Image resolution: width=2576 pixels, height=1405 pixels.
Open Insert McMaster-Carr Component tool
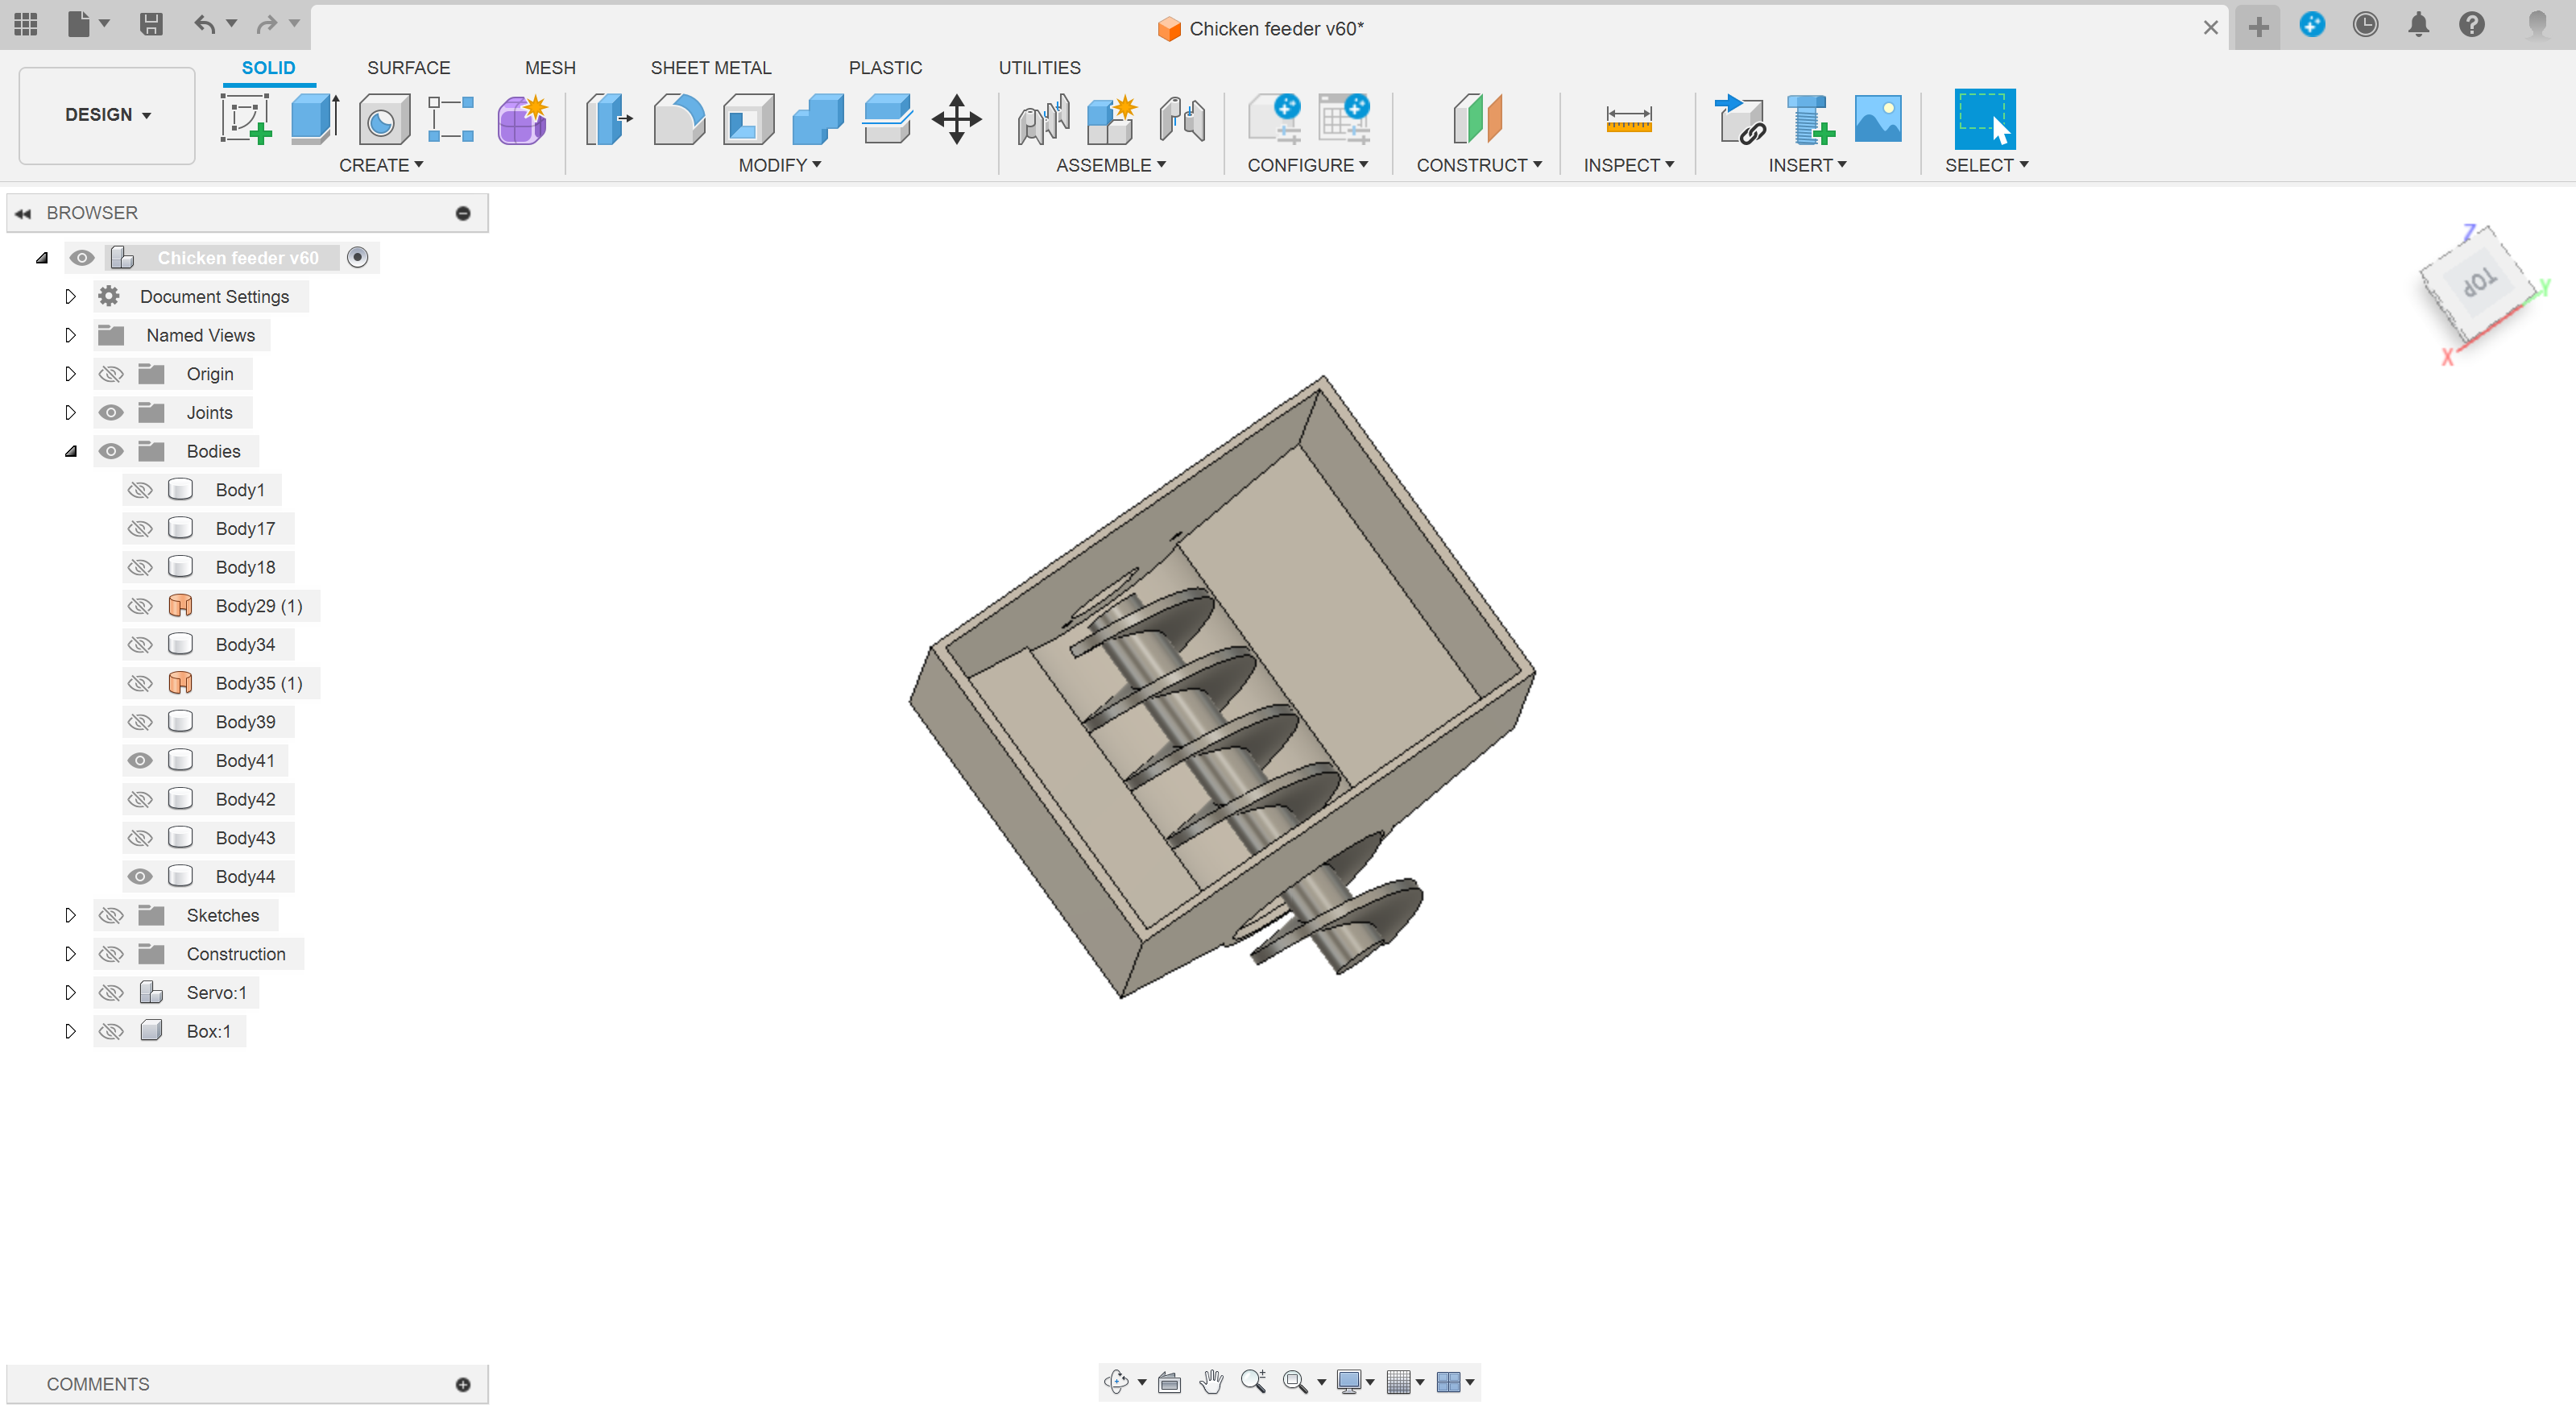click(1809, 119)
